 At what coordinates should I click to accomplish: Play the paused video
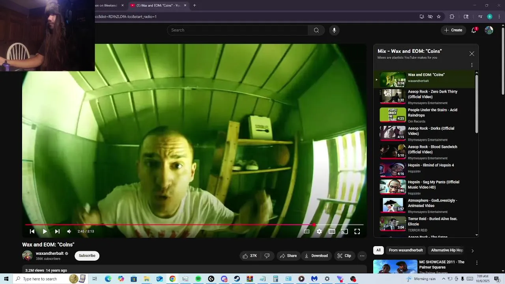[45, 232]
